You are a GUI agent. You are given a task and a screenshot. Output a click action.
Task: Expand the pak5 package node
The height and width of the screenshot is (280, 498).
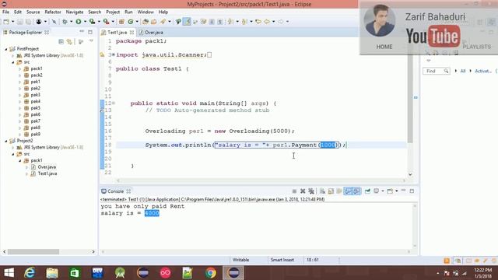(x=19, y=108)
